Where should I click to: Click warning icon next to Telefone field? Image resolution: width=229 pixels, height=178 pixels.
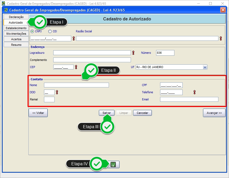coord(194,92)
